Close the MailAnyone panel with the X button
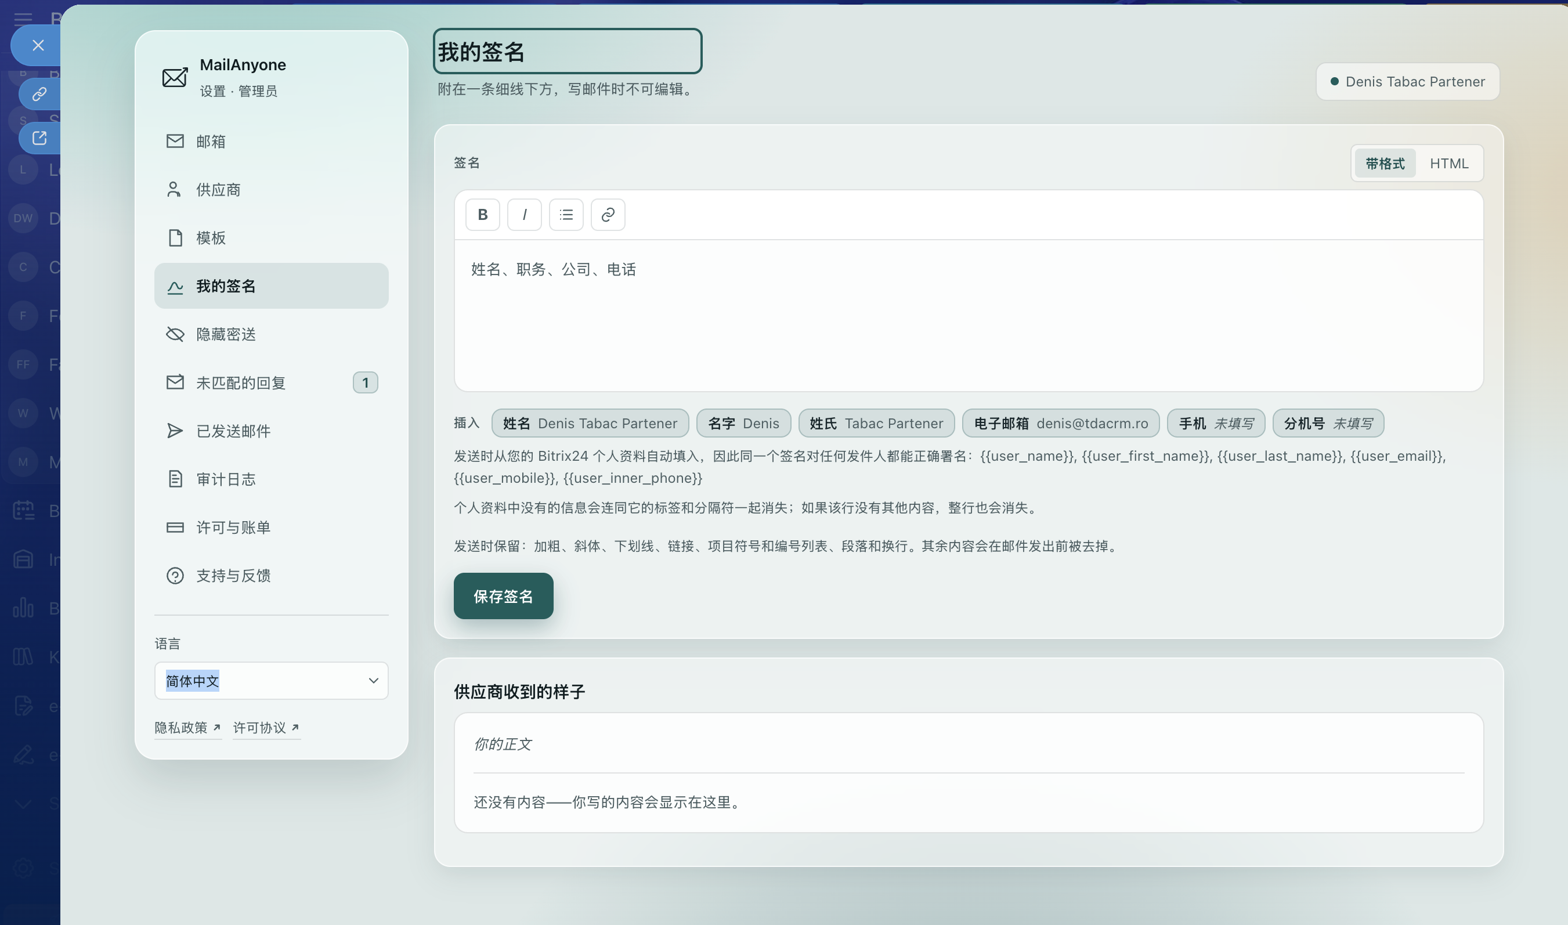 [x=38, y=45]
